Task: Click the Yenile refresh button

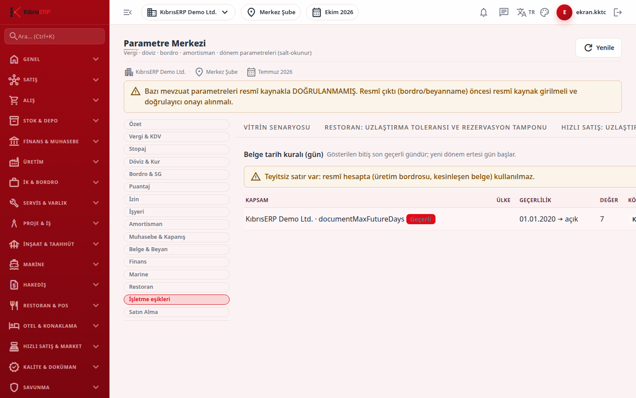Action: coord(598,48)
